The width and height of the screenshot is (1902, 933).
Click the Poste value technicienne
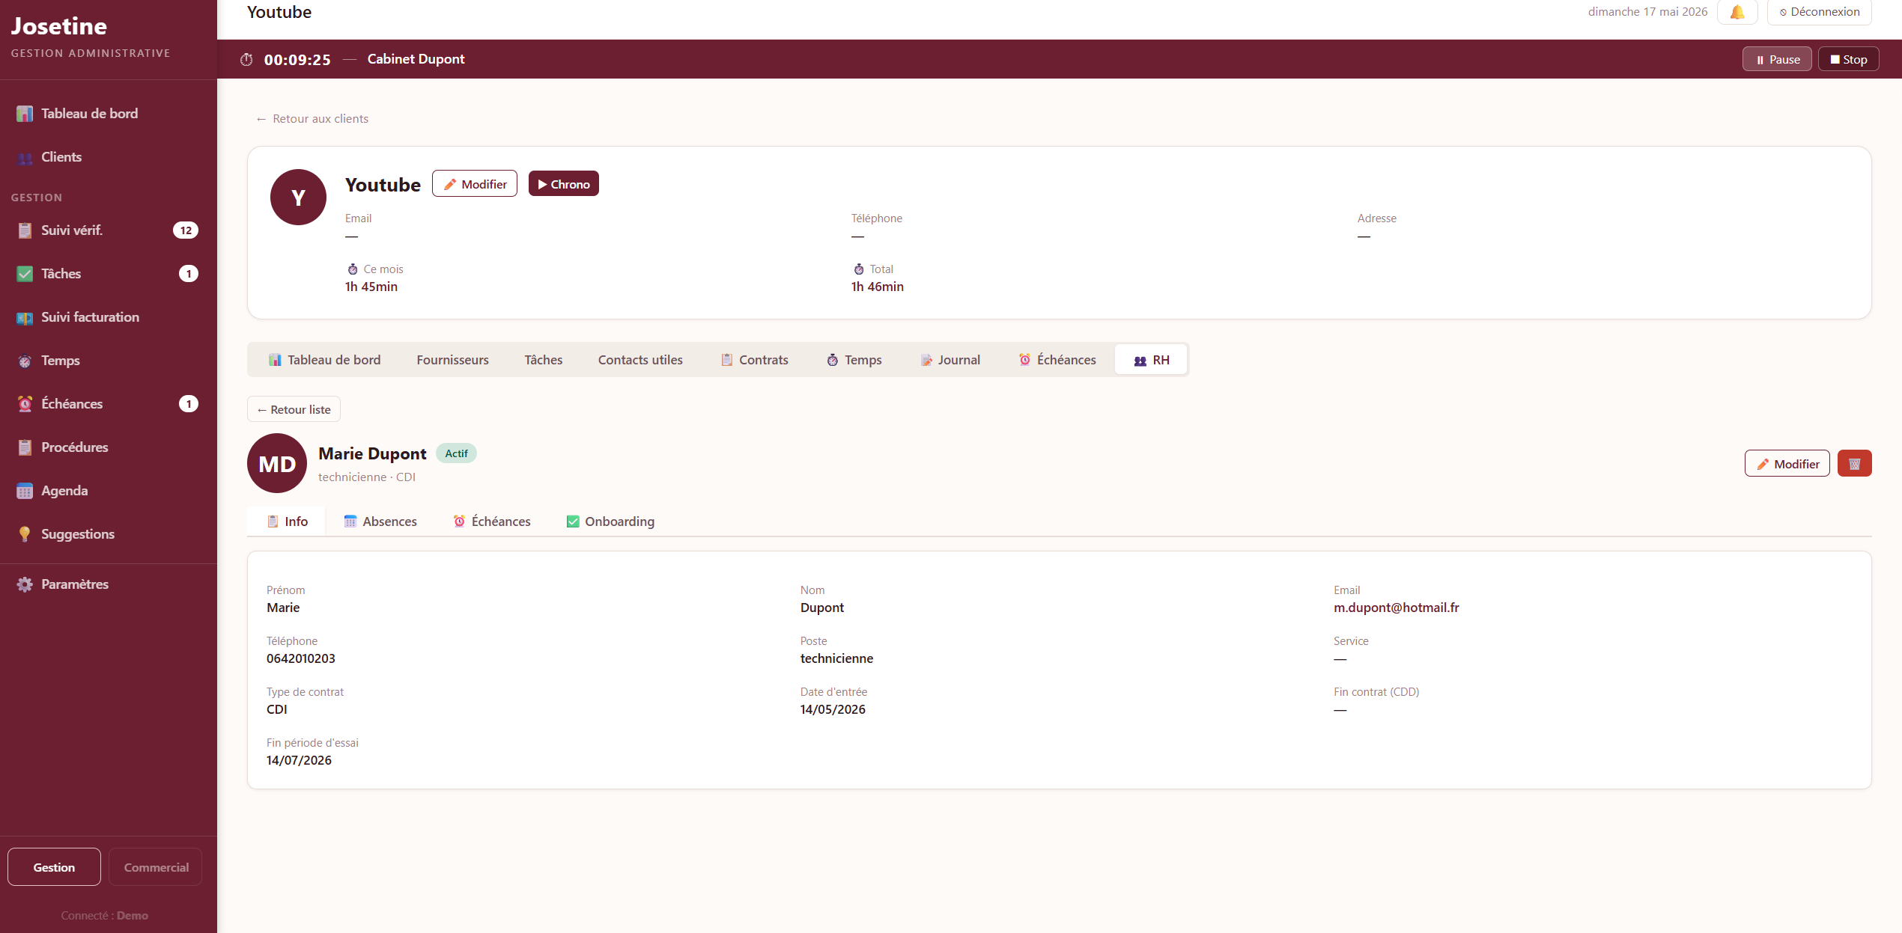[x=836, y=658]
